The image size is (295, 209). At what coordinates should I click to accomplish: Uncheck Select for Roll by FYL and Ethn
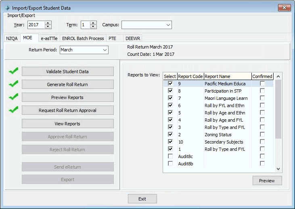pyautogui.click(x=170, y=105)
